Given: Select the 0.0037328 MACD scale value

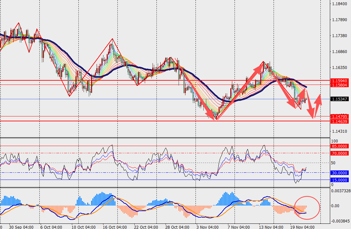Looking at the screenshot, I should tap(340, 191).
